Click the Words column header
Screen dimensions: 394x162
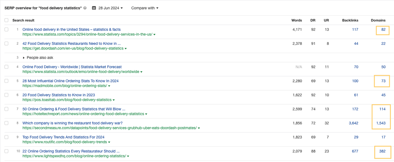(296, 20)
